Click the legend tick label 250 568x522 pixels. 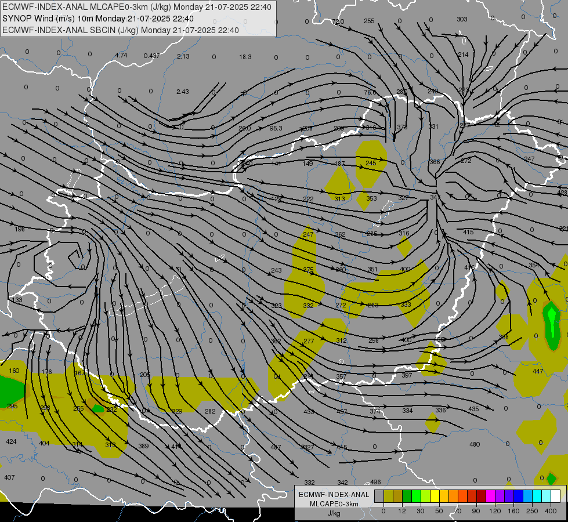pos(532,511)
